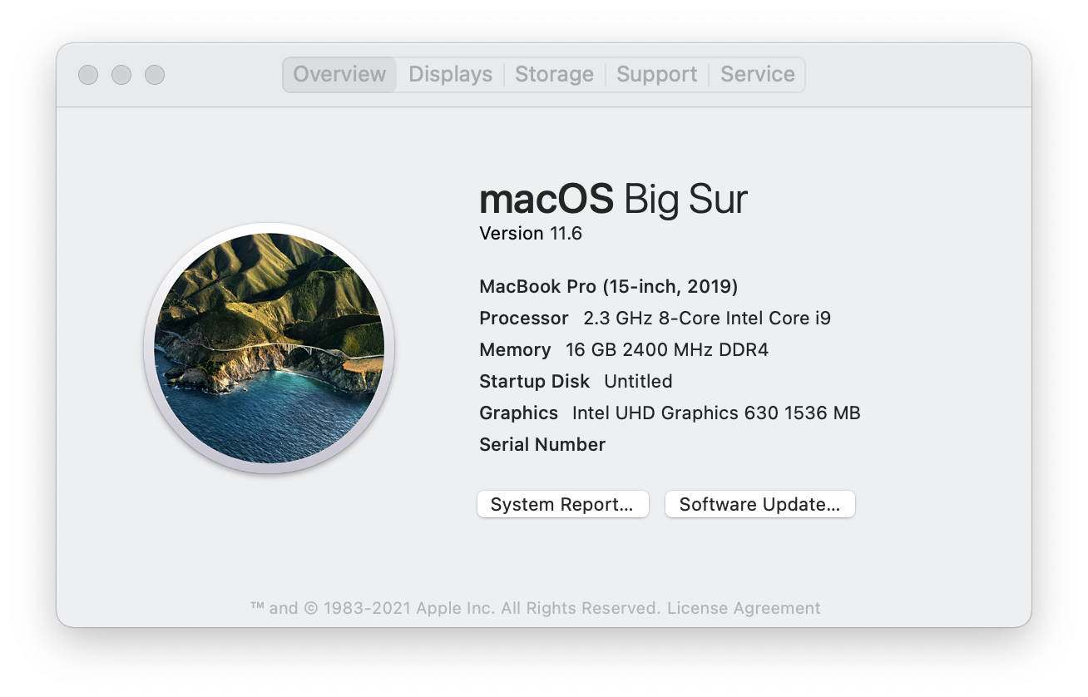
Task: Click the Graphics label
Action: tap(519, 413)
